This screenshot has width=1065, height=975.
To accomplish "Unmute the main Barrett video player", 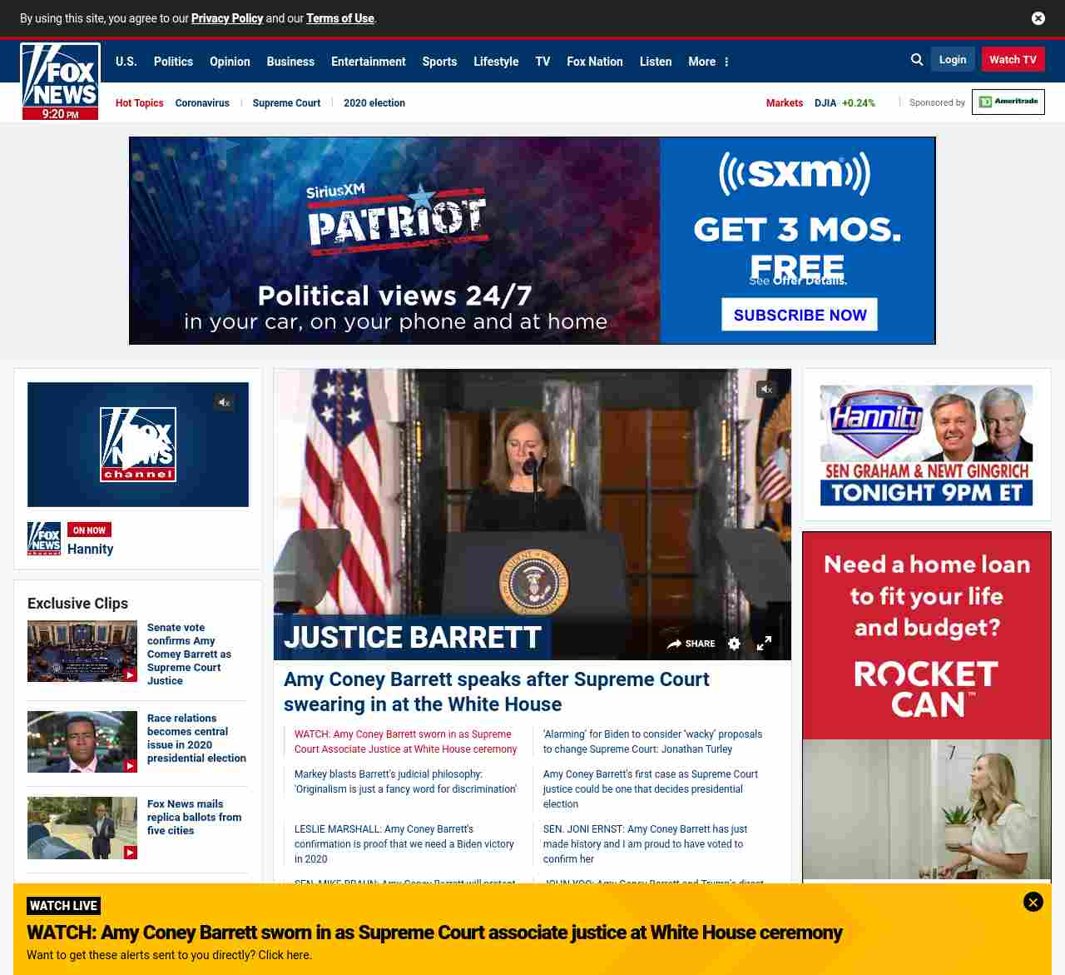I will click(766, 389).
